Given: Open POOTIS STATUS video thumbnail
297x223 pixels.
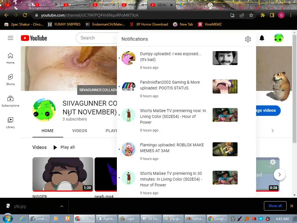Looking at the screenshot, I should coord(225,87).
